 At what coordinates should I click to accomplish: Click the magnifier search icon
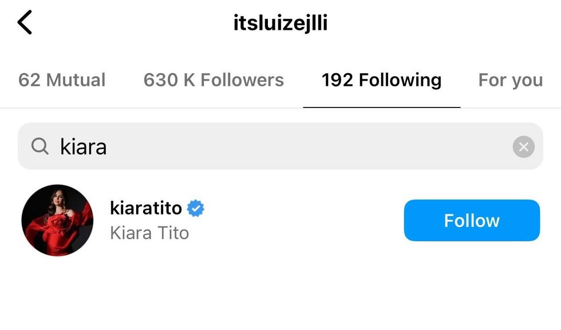coord(39,146)
